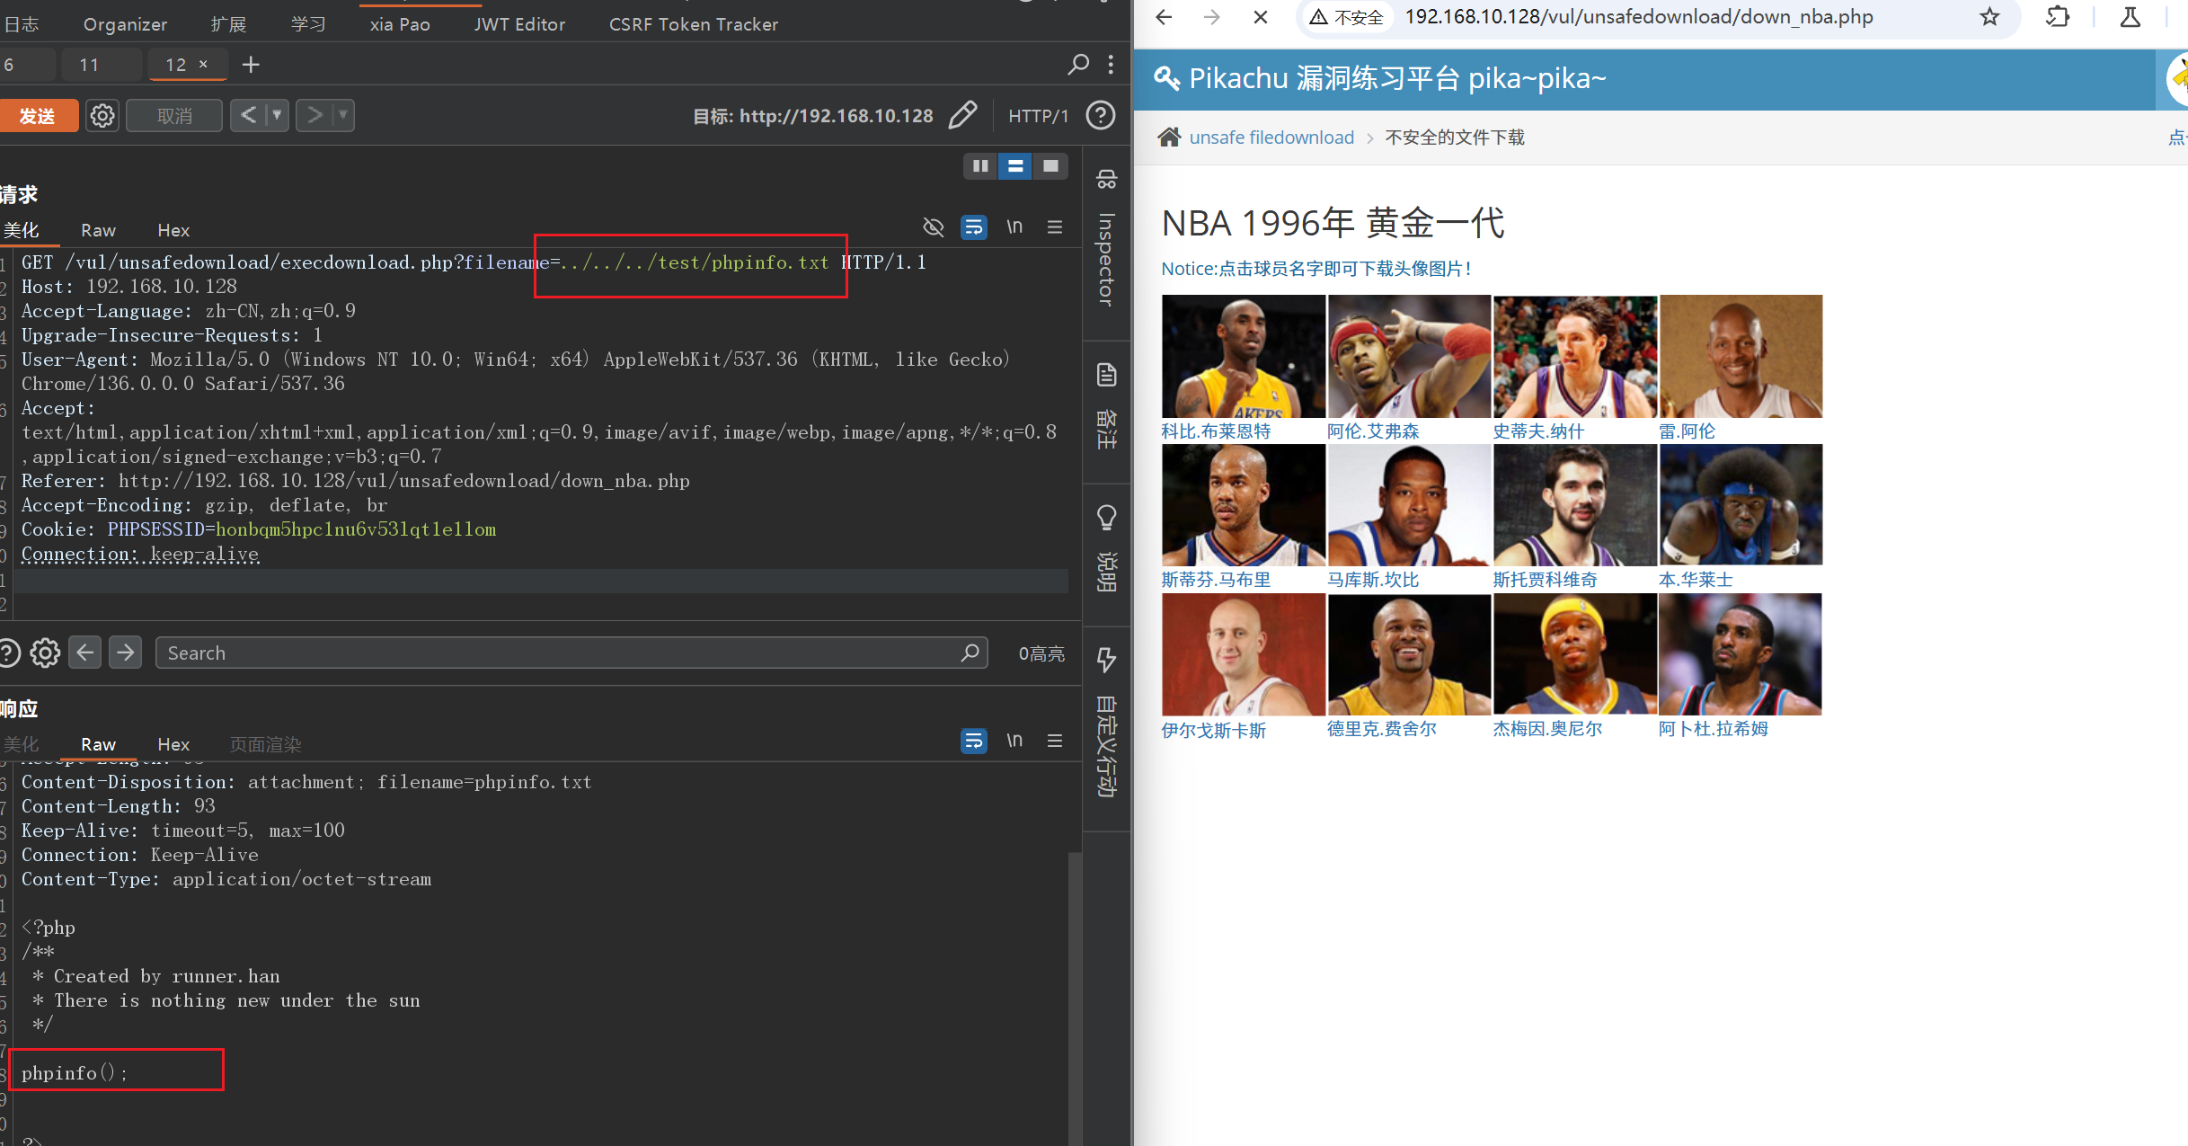2188x1146 pixels.
Task: Click the pencil icon to edit target
Action: tap(962, 115)
